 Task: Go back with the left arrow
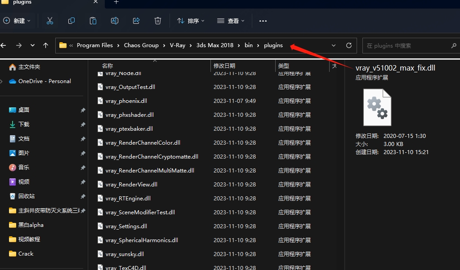[4, 45]
